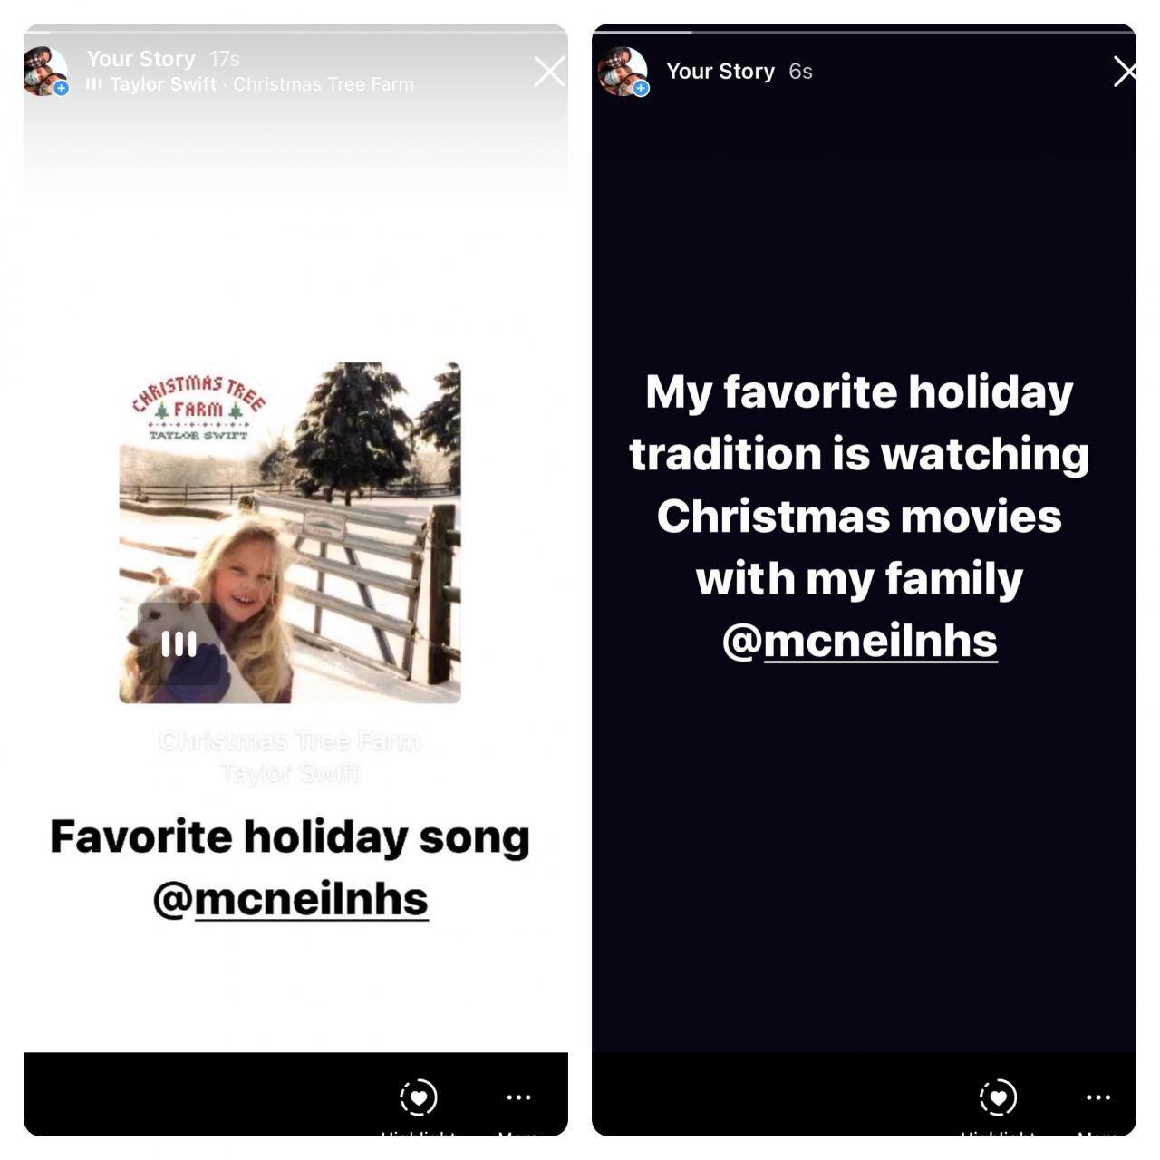Tap the left story profile avatar
1160x1160 pixels.
pyautogui.click(x=45, y=71)
